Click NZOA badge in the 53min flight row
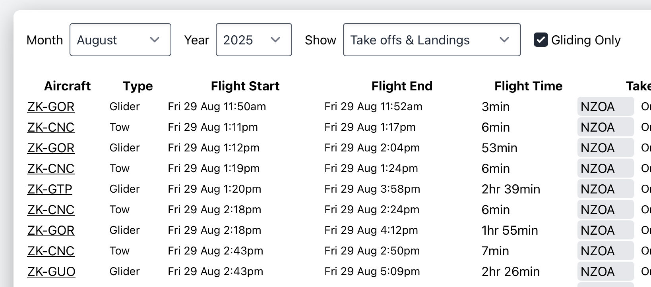651x287 pixels. [x=605, y=148]
